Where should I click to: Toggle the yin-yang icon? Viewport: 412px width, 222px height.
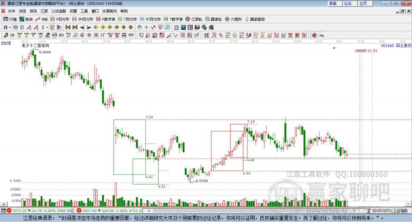coord(315,35)
